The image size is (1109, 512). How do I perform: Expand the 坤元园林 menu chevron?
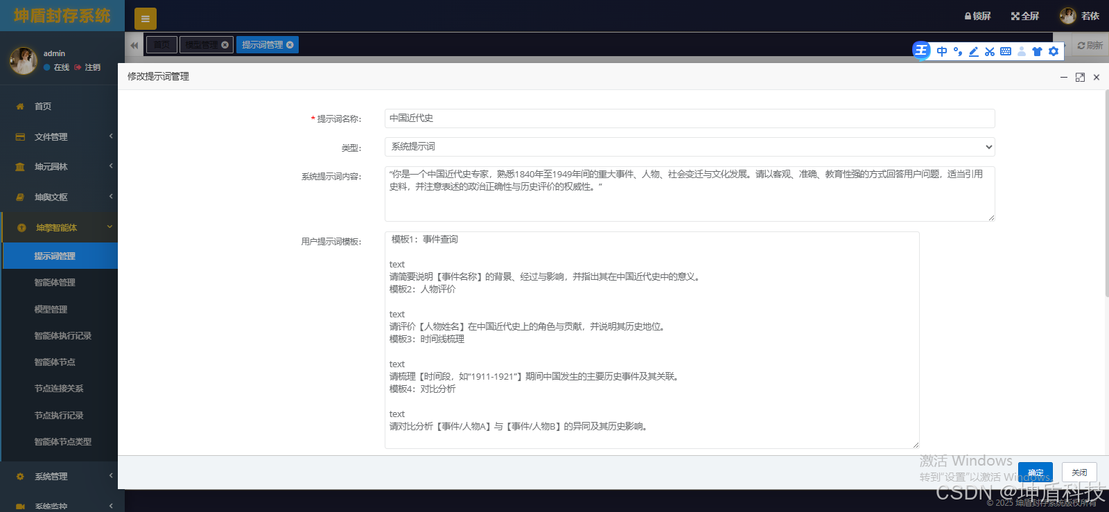tap(111, 166)
